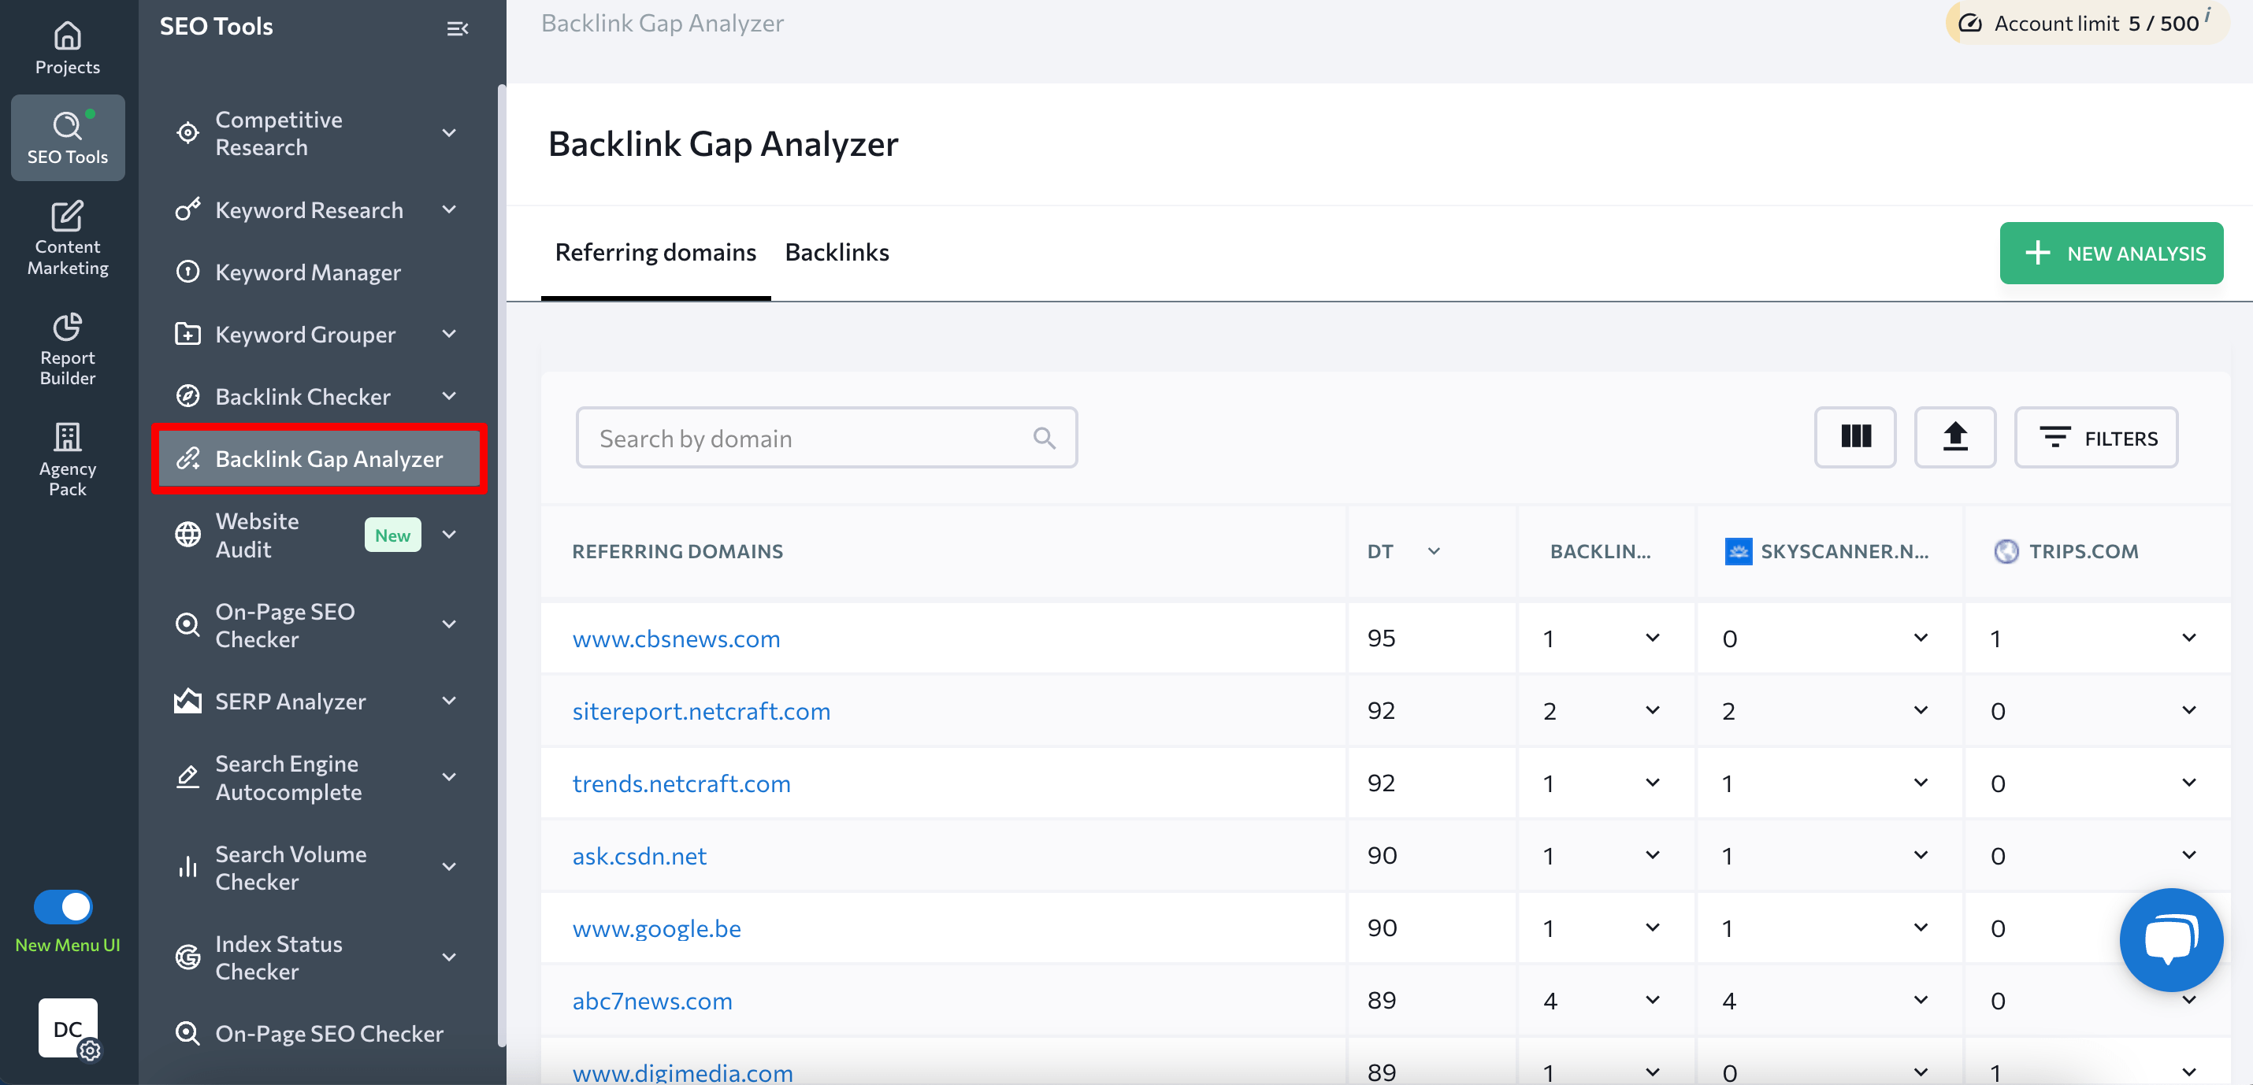Screen dimensions: 2253x1085
Task: Open Content Marketing section
Action: pos(66,238)
